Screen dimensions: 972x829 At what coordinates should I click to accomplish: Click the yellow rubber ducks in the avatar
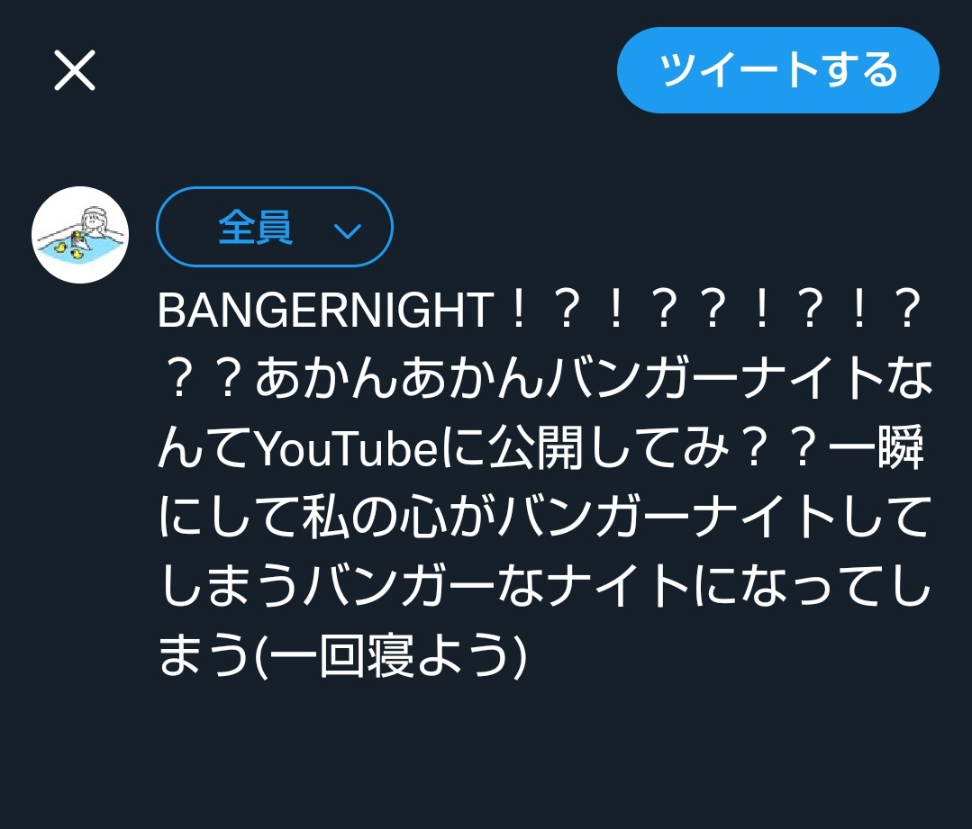(68, 246)
